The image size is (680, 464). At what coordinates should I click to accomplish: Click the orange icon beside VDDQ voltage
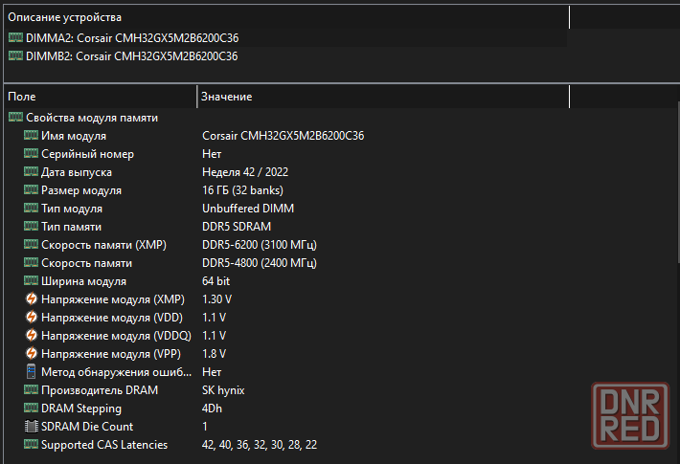32,336
